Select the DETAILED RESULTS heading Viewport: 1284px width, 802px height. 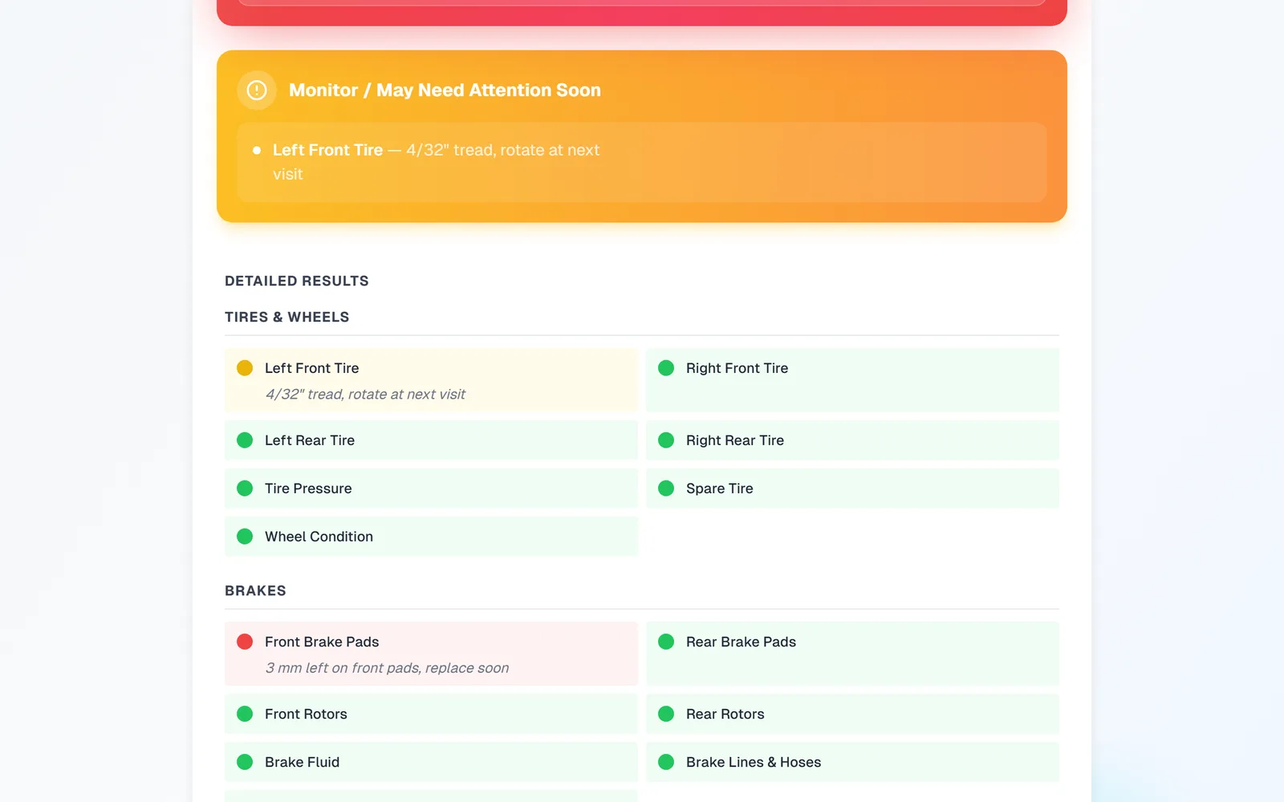pos(297,281)
